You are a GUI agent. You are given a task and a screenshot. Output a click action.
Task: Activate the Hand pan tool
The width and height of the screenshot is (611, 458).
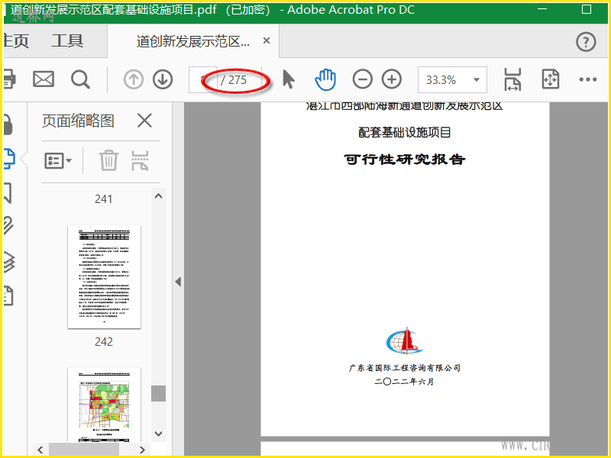(325, 79)
